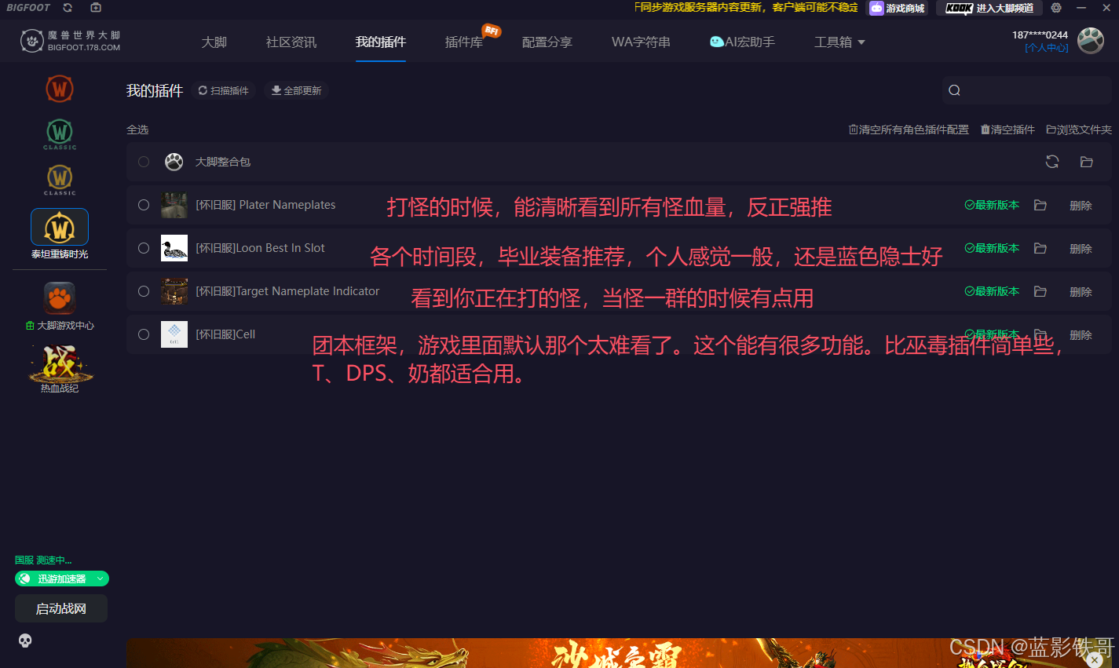Click the Plater Nameplates plugin thumbnail
Screen dimensions: 1119x668
pyautogui.click(x=174, y=205)
